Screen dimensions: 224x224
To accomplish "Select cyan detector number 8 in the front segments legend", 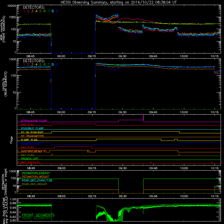I will click(x=53, y=11).
